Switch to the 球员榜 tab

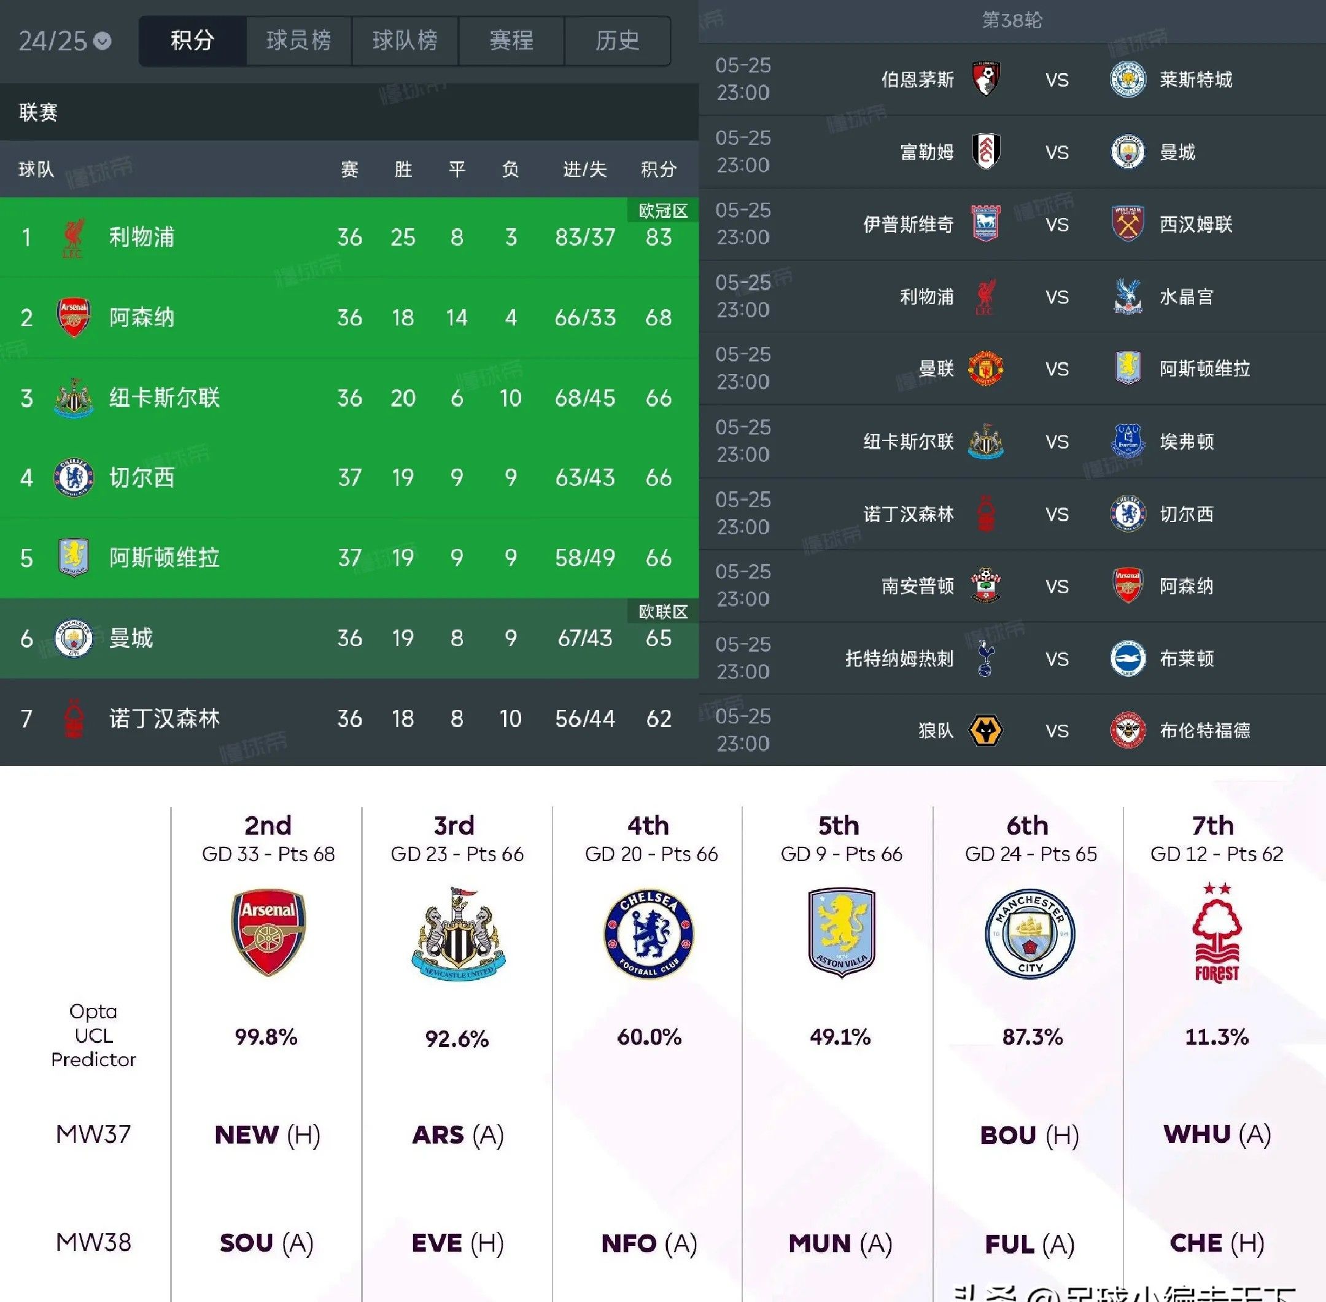(x=299, y=41)
